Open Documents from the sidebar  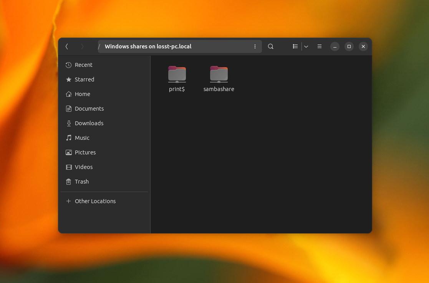(x=89, y=109)
